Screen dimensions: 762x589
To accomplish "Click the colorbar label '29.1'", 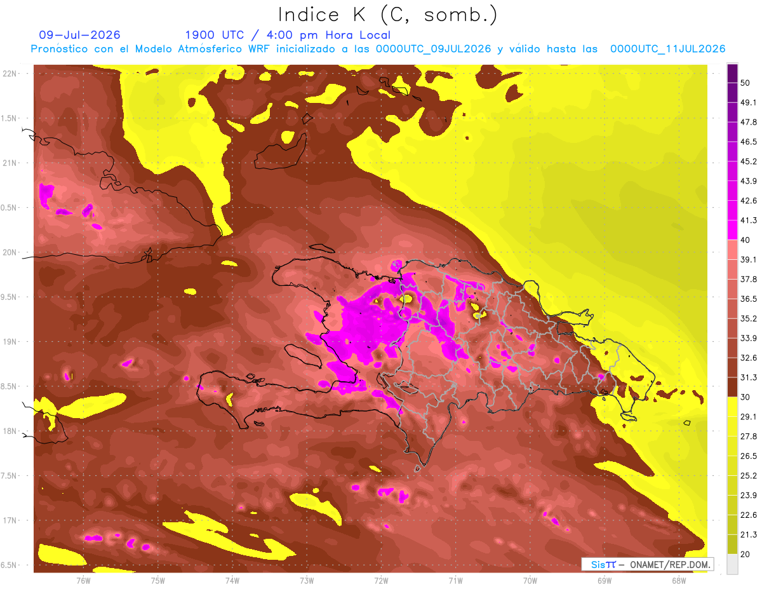I will tap(749, 417).
